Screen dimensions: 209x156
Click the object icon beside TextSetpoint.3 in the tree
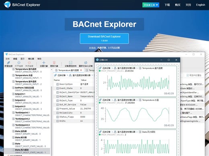coord(13,125)
